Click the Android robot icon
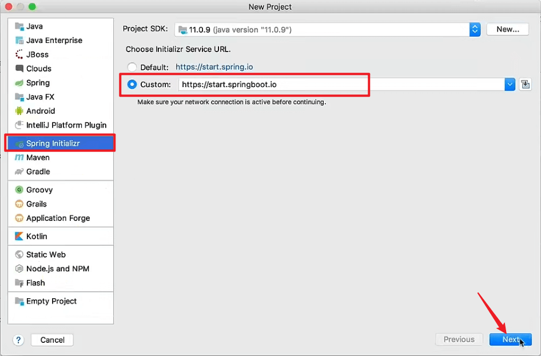Screen dimensions: 541x356 19,111
